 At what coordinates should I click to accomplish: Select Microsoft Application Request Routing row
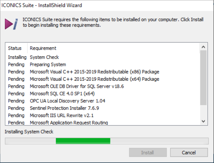point(102,122)
